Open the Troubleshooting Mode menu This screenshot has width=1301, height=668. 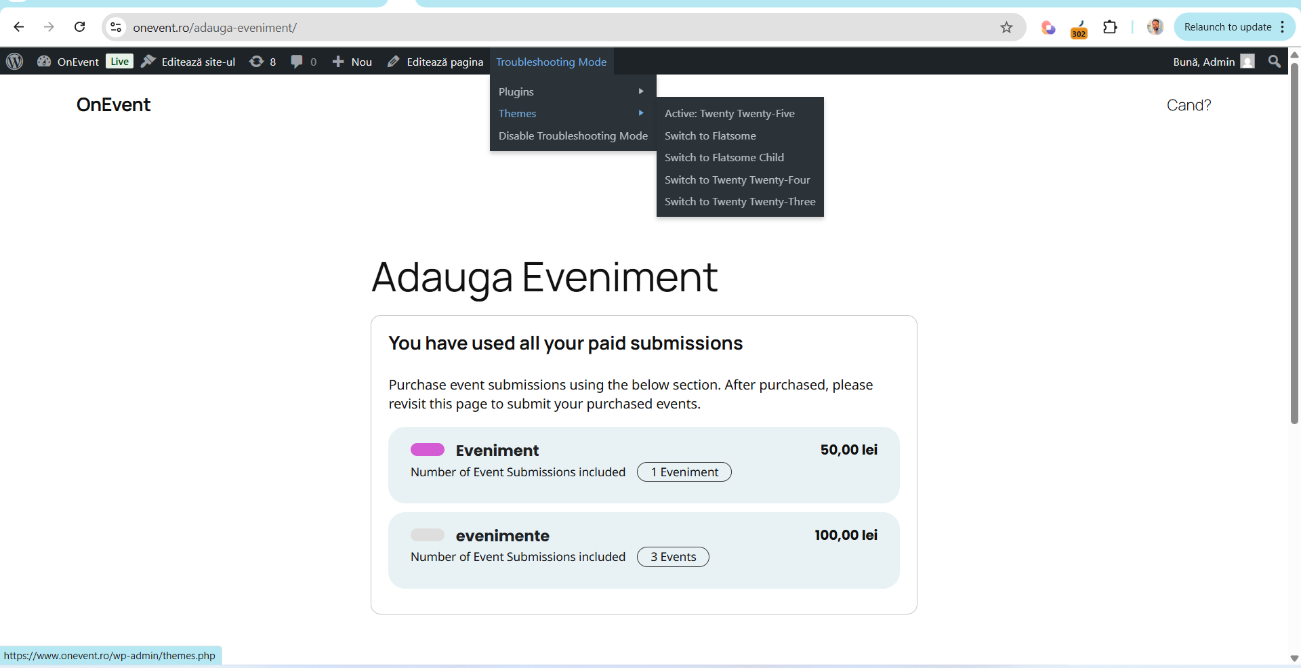pos(551,62)
